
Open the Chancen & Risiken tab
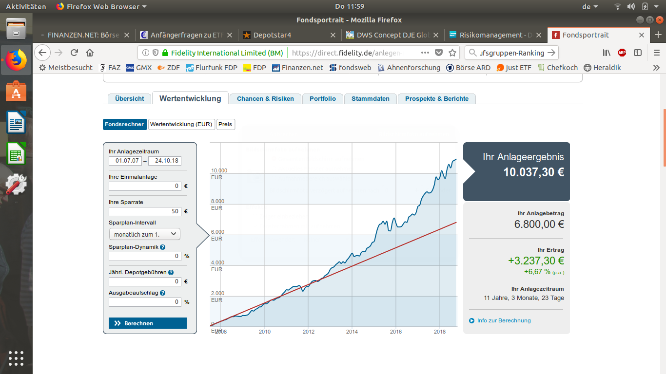(x=265, y=98)
